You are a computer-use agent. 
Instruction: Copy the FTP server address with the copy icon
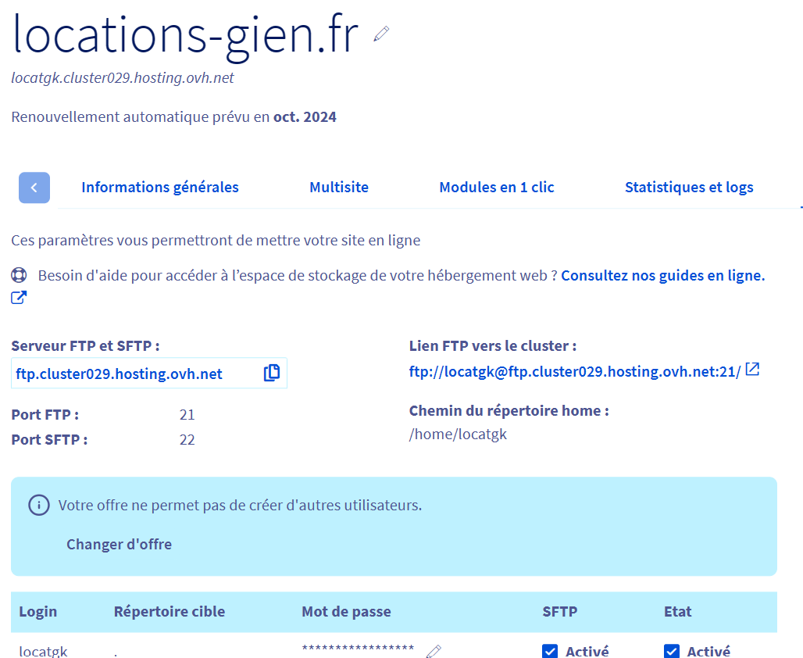tap(271, 373)
